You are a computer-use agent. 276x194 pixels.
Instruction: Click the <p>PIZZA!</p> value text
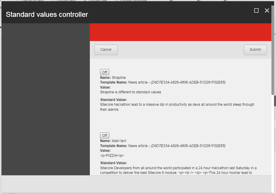pos(112,155)
